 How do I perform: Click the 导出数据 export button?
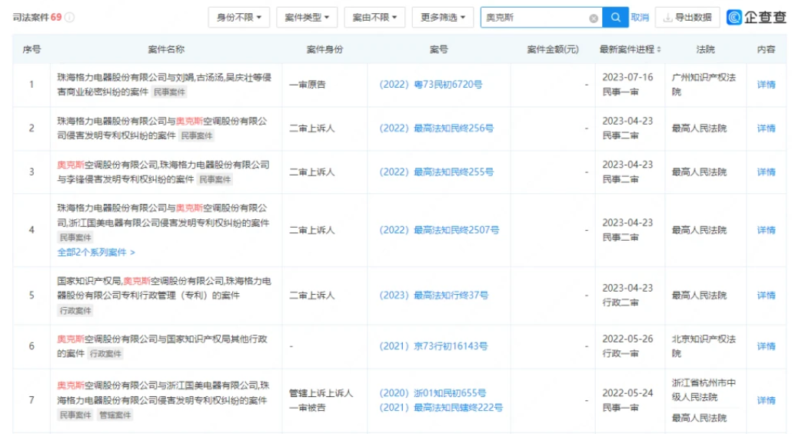[687, 17]
